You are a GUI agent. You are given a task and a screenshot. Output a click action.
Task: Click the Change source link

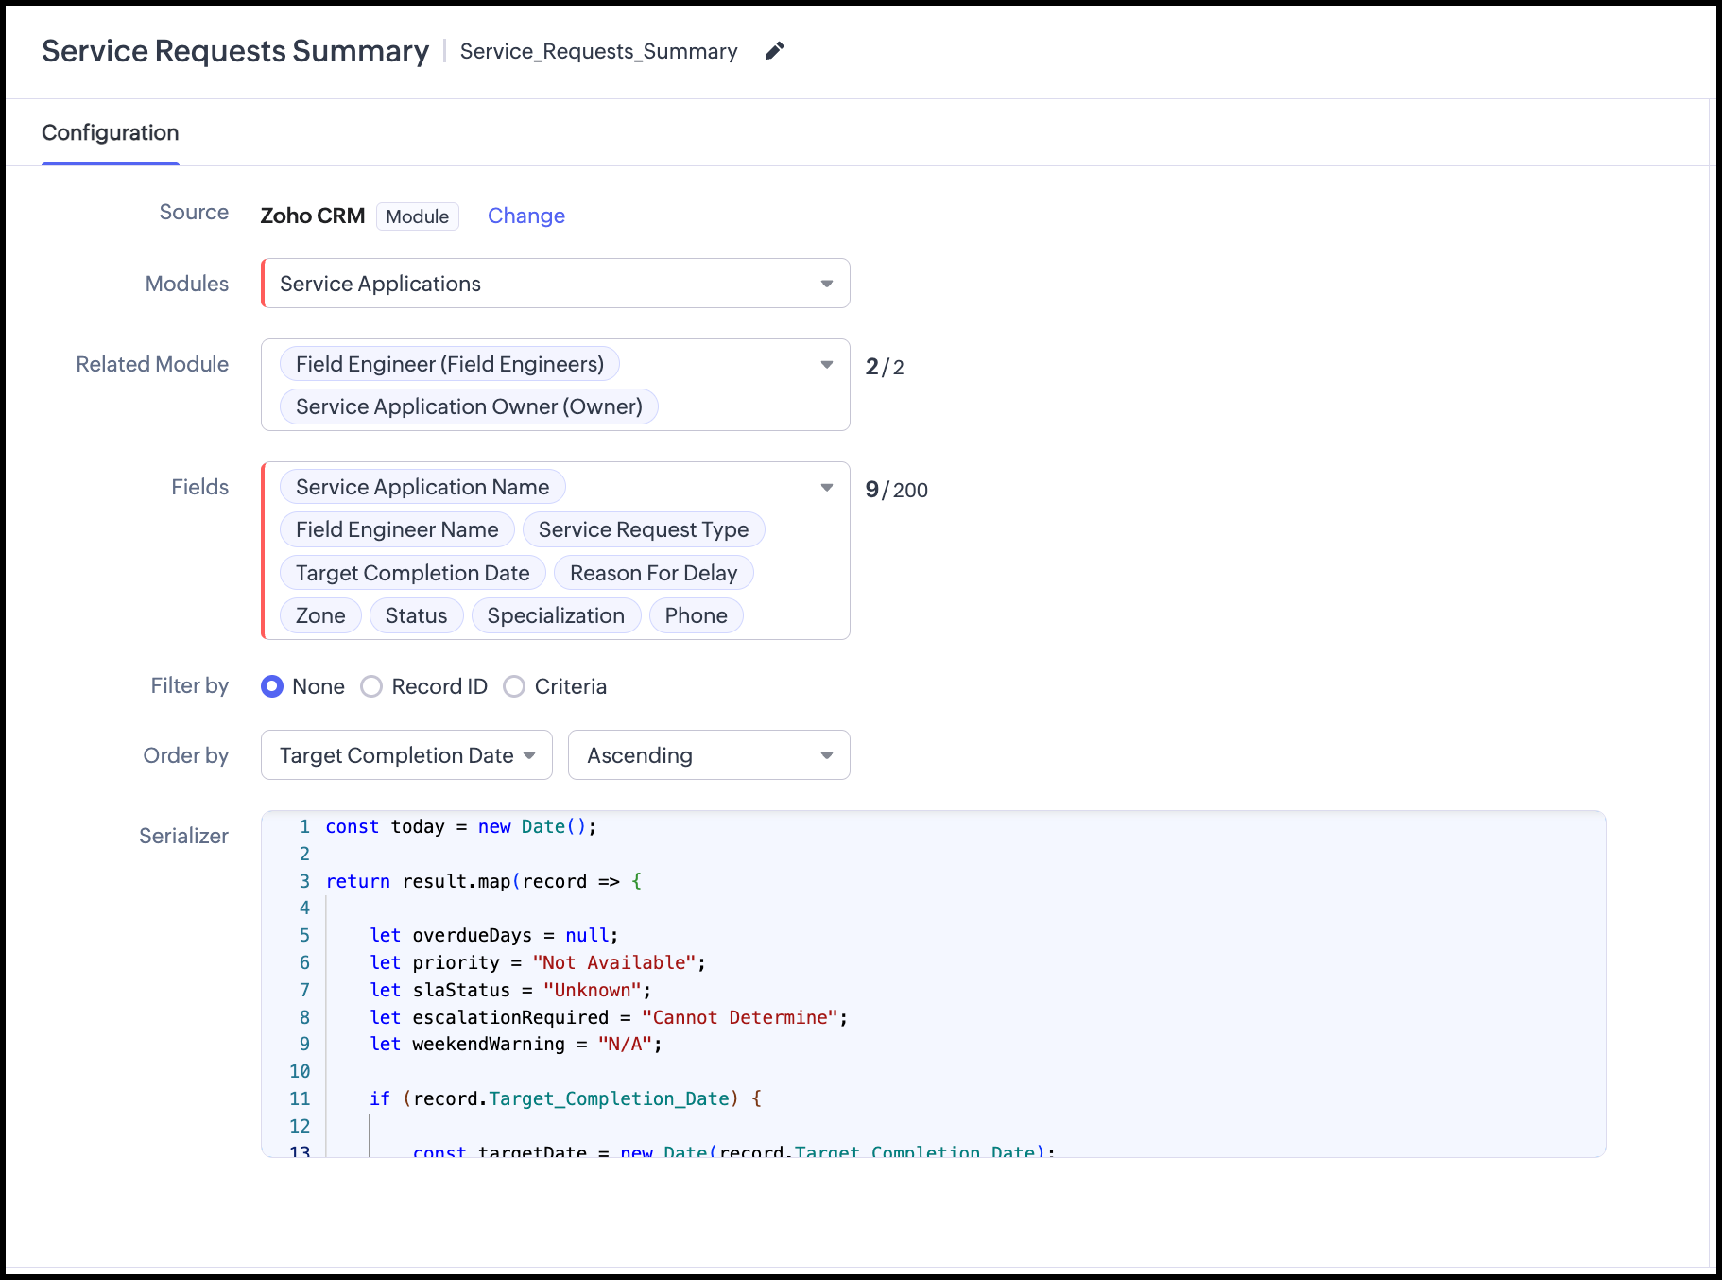[526, 216]
